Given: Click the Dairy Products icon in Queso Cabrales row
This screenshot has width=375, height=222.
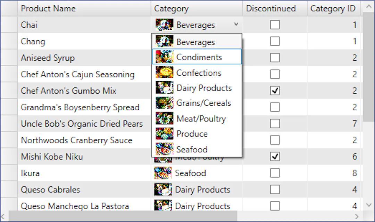Looking at the screenshot, I should 163,189.
